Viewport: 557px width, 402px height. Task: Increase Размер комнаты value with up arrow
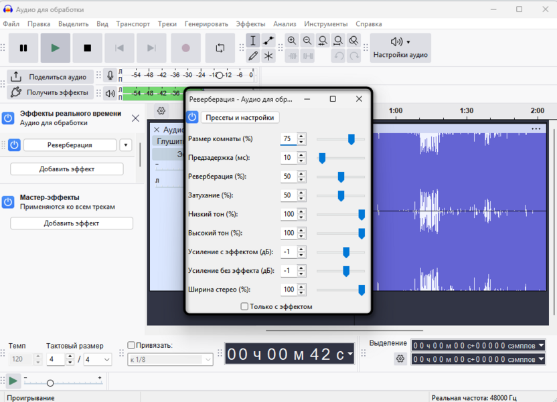coord(301,136)
